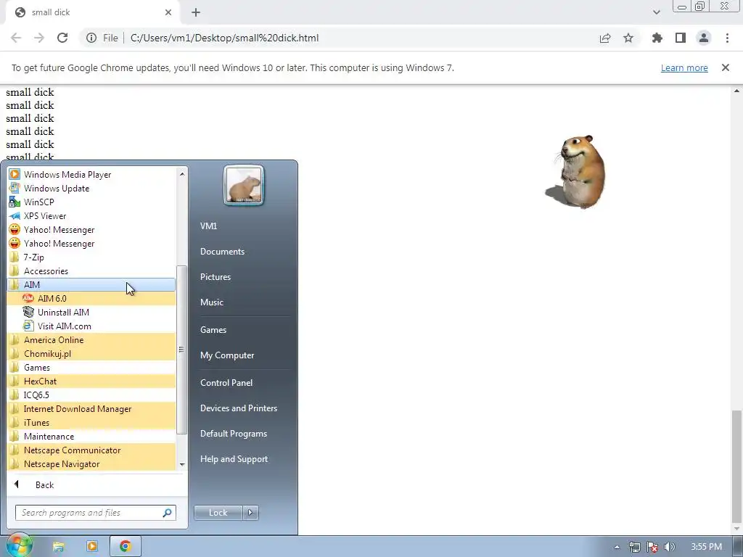The height and width of the screenshot is (557, 743).
Task: View site information icon
Action: click(91, 38)
